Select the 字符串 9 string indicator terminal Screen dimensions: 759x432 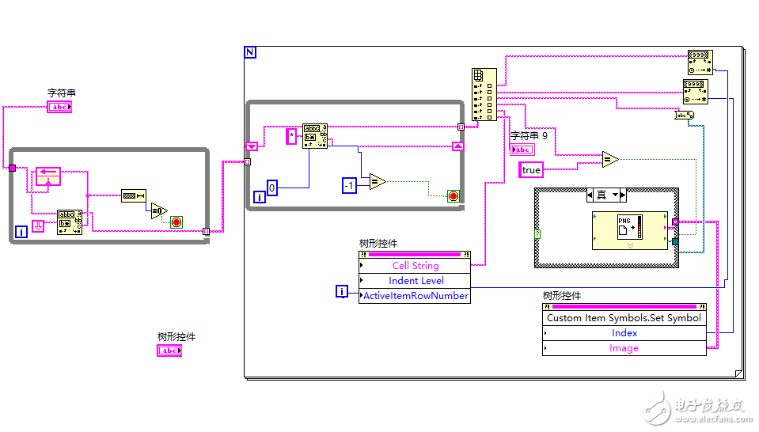522,150
